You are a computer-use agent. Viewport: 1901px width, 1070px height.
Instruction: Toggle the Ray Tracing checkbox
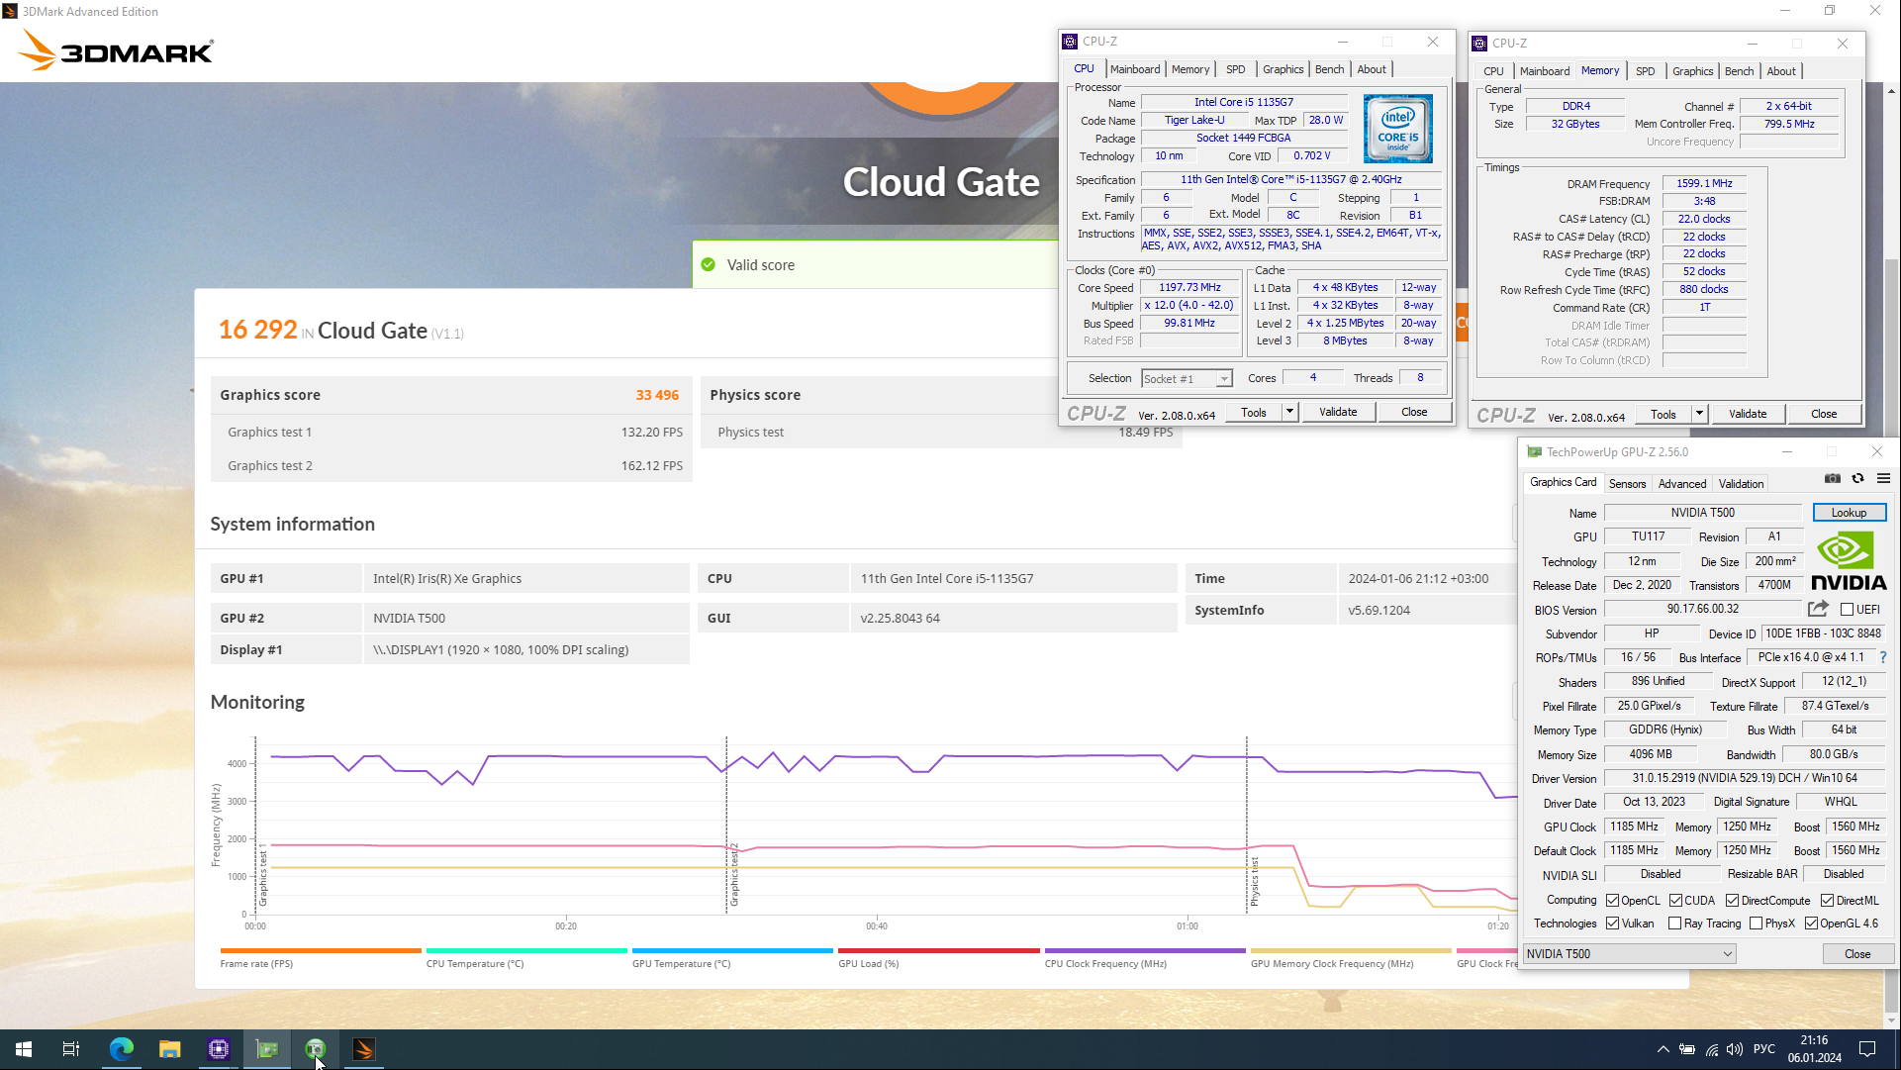click(1674, 924)
